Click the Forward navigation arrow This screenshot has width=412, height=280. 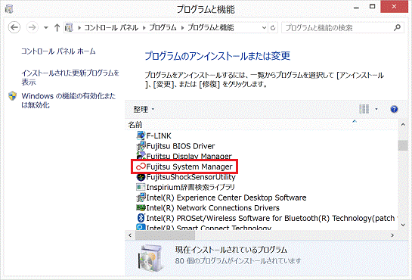point(32,27)
